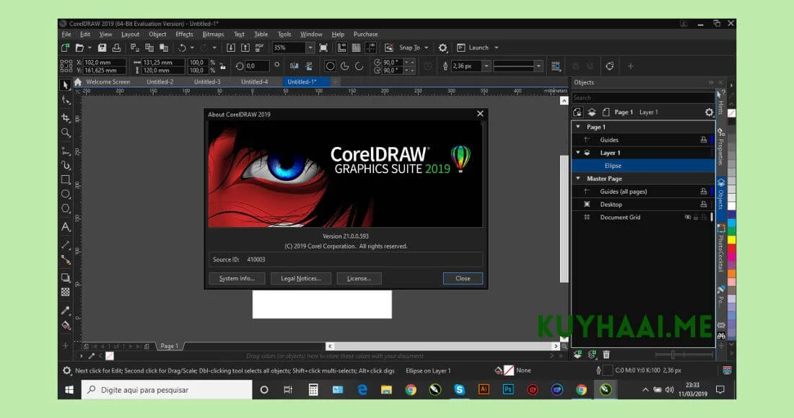This screenshot has width=794, height=418.
Task: Switch to the Untitled-3 document tab
Action: click(207, 82)
